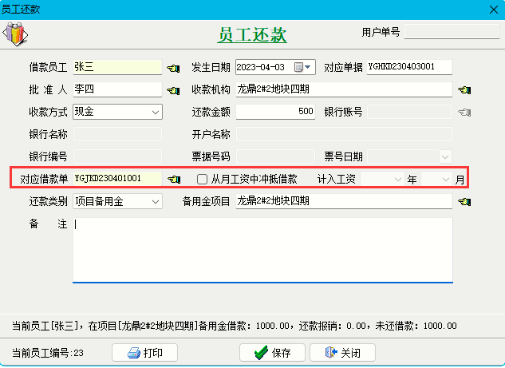Viewport: 505px width, 368px height.
Task: Open the 计入工资 month dropdown
Action: pos(446,180)
